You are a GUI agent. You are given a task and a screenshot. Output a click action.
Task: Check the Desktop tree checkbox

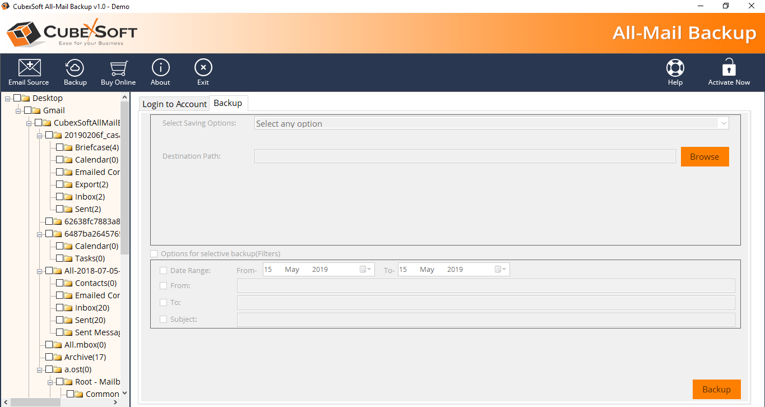click(17, 98)
